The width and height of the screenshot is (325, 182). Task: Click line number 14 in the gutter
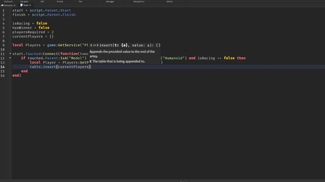[x=3, y=67]
